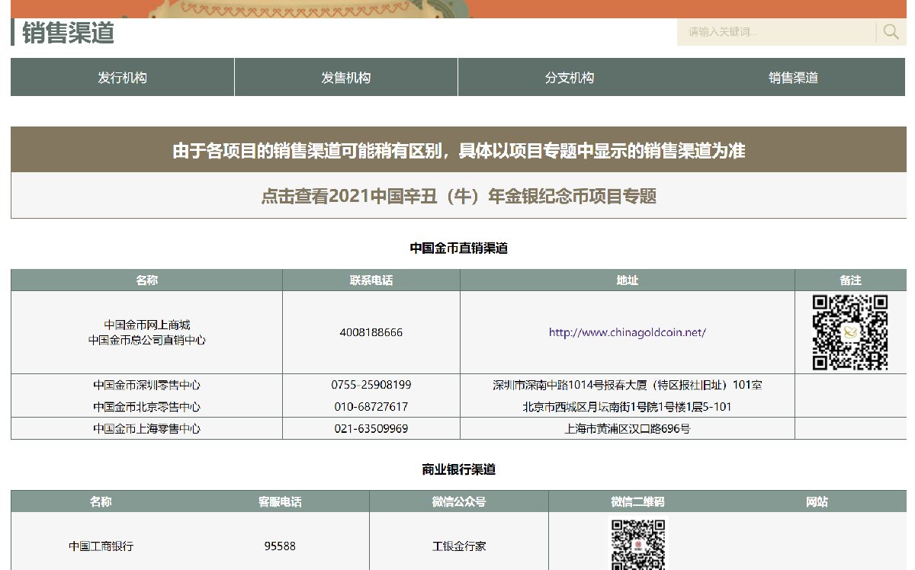915x570 pixels.
Task: Select the 中国金币上海零售中心 entry
Action: pos(146,429)
